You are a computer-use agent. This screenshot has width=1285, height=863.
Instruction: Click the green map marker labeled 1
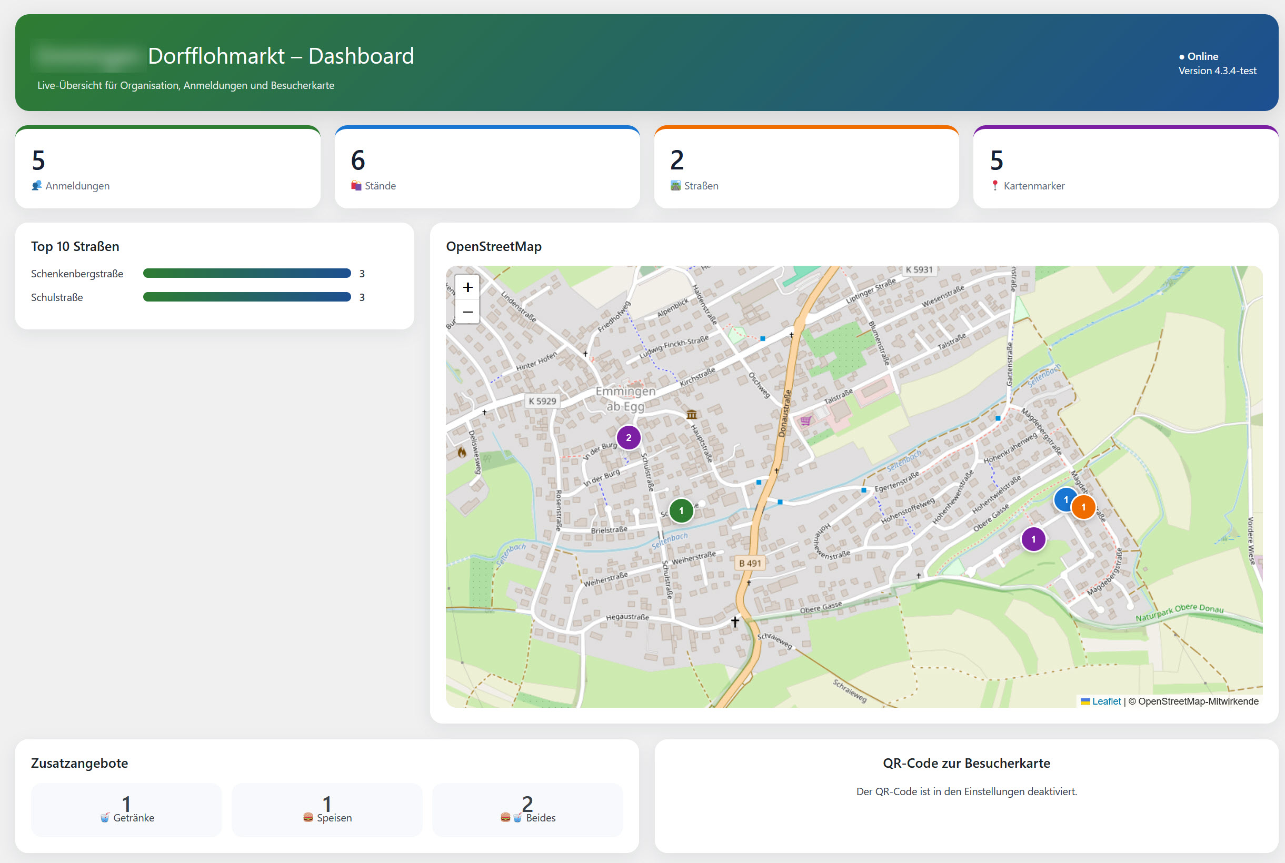681,510
